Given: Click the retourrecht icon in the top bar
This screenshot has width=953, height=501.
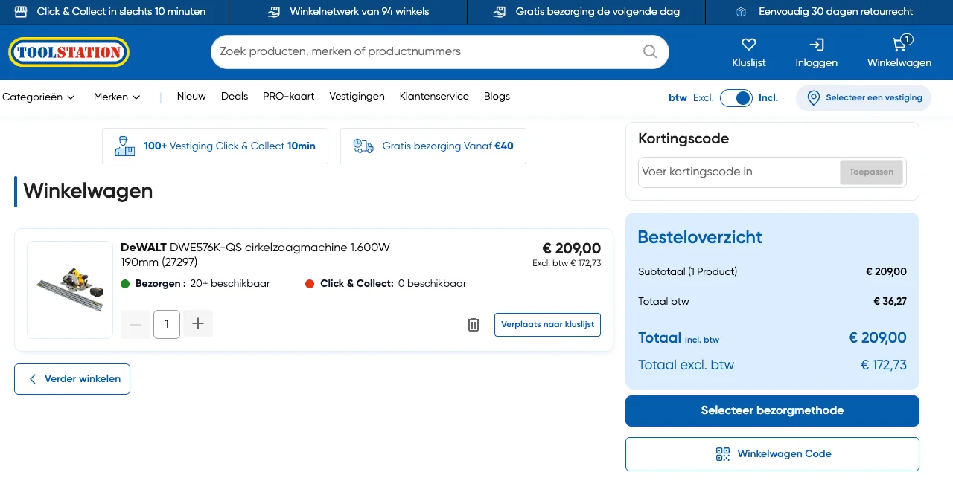Looking at the screenshot, I should click(x=739, y=12).
